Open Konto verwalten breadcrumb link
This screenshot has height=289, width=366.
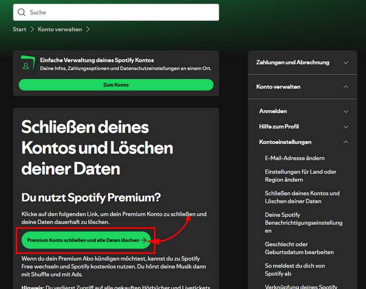coord(60,29)
